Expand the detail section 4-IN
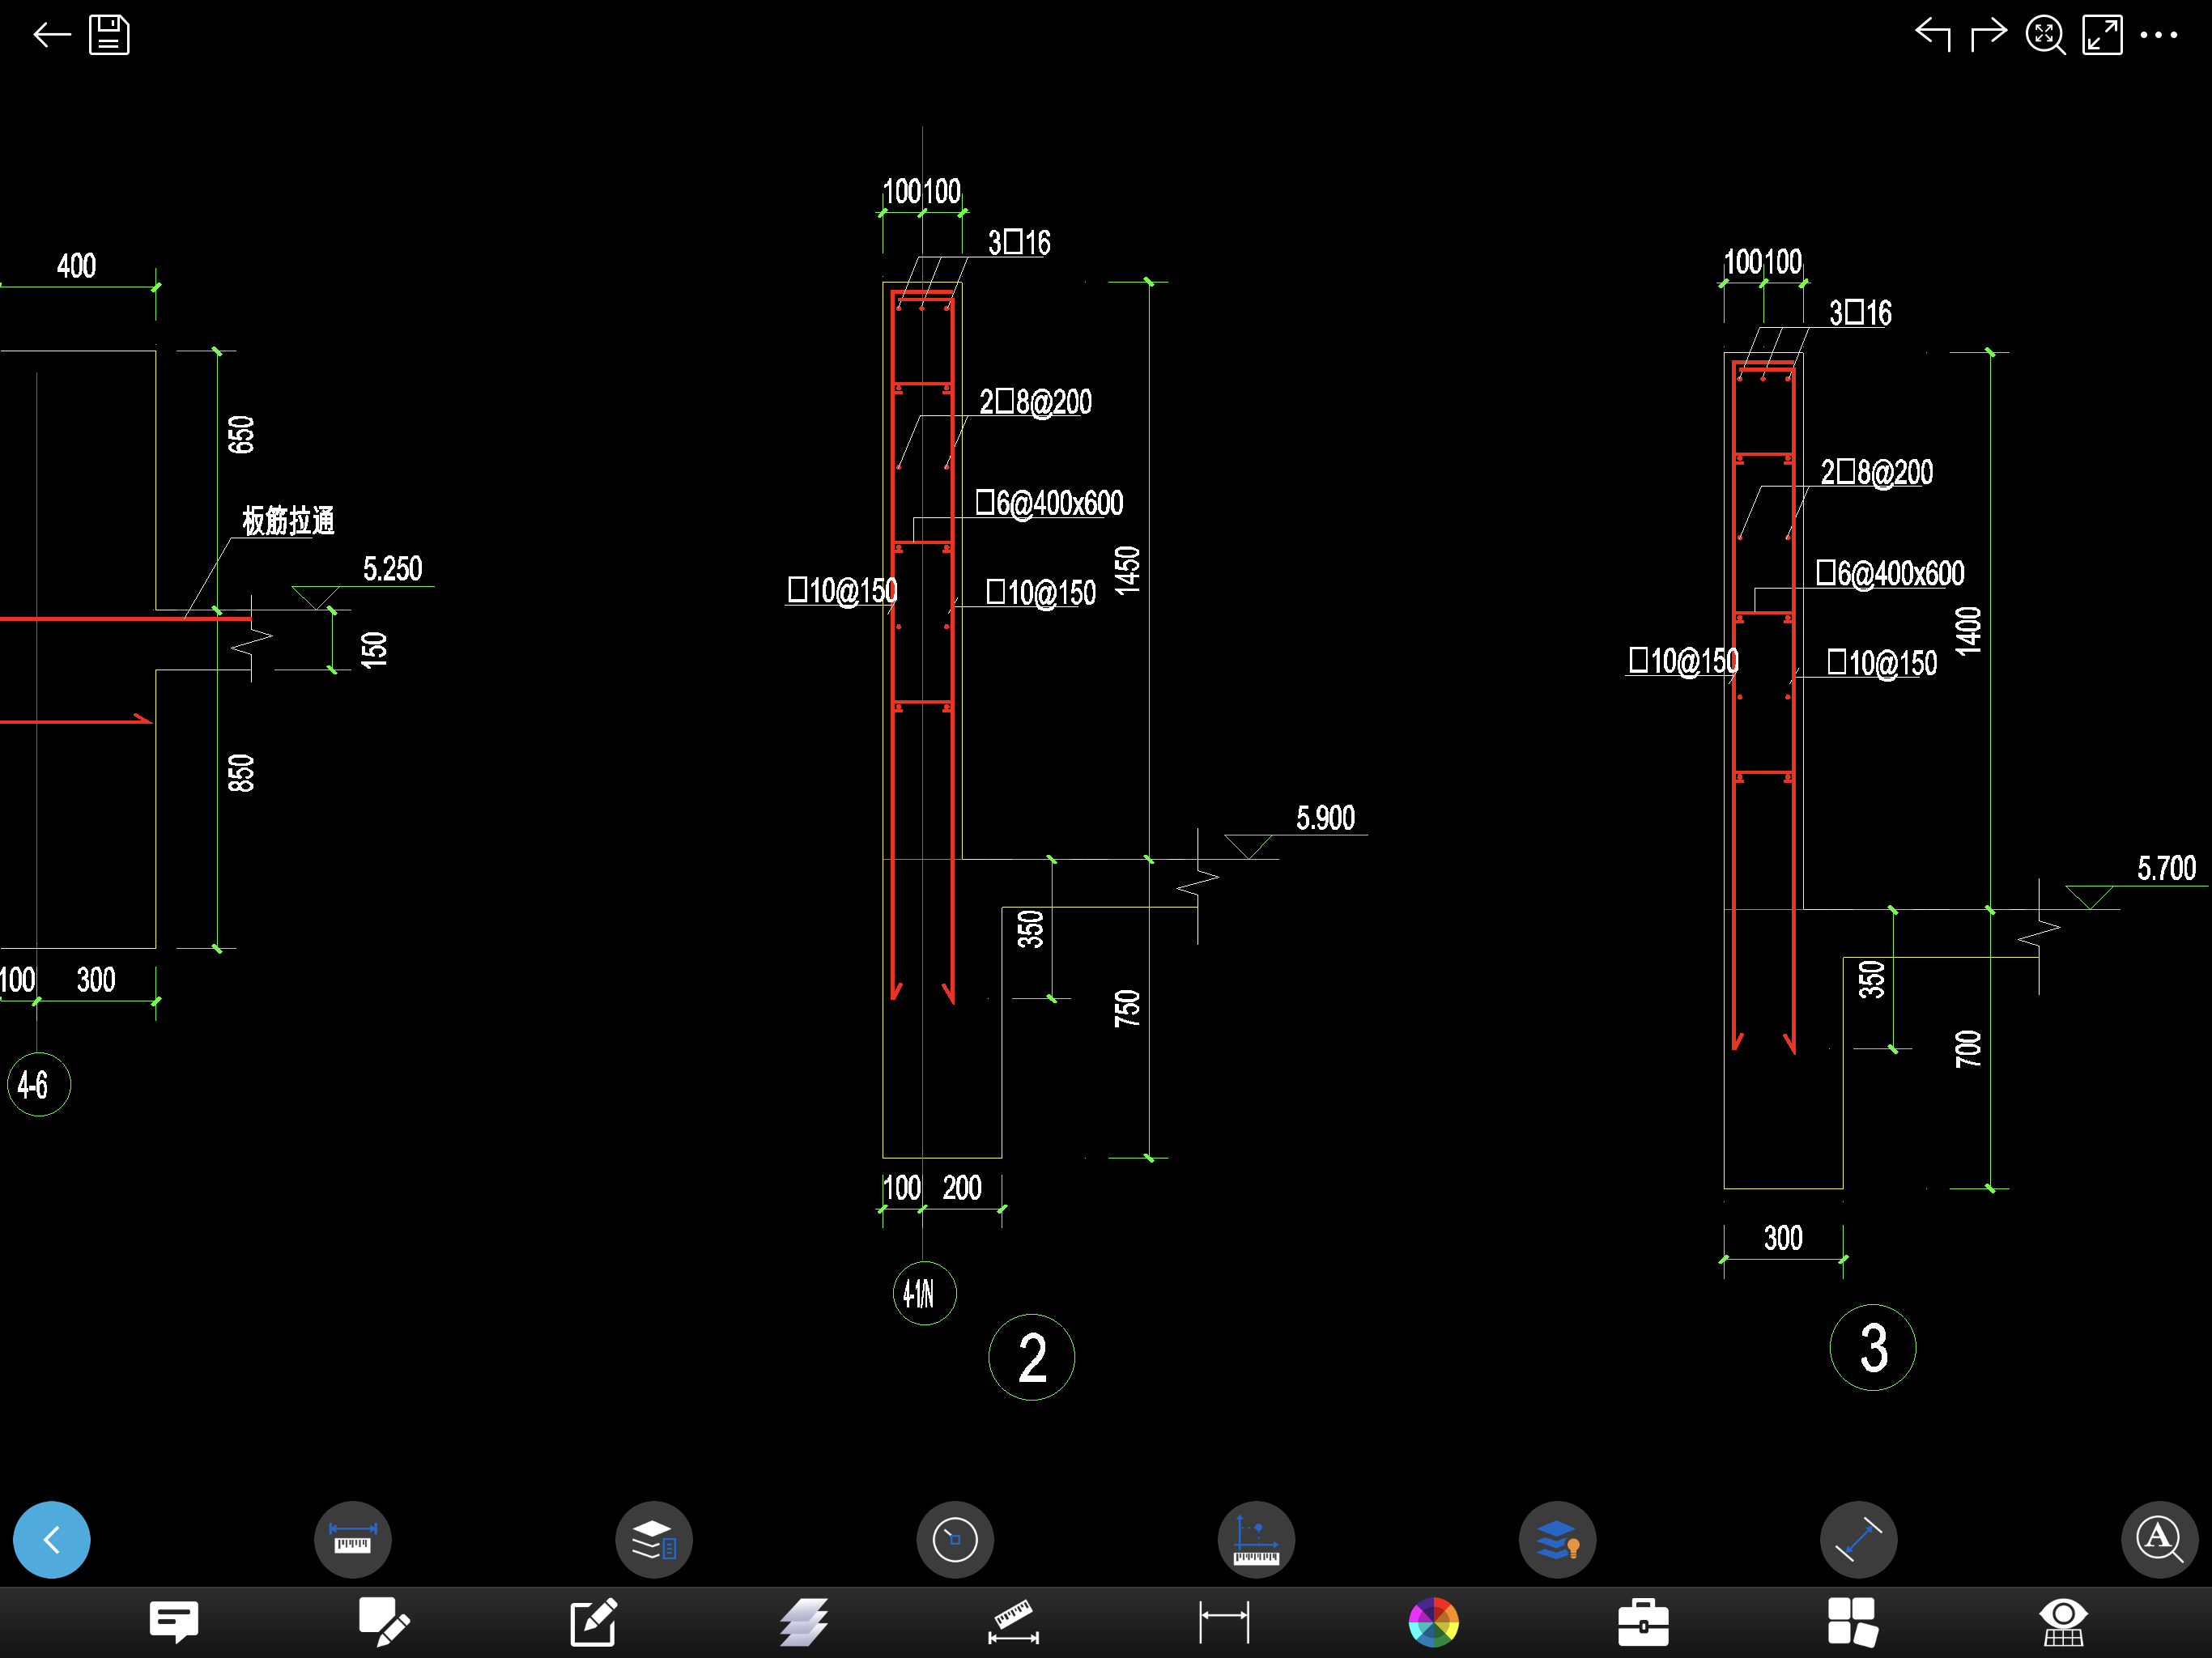The image size is (2212, 1658). tap(920, 1289)
